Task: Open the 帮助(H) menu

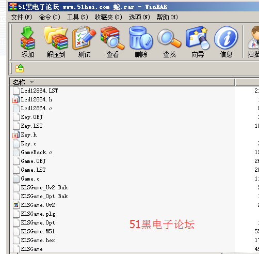Action: pos(167,17)
